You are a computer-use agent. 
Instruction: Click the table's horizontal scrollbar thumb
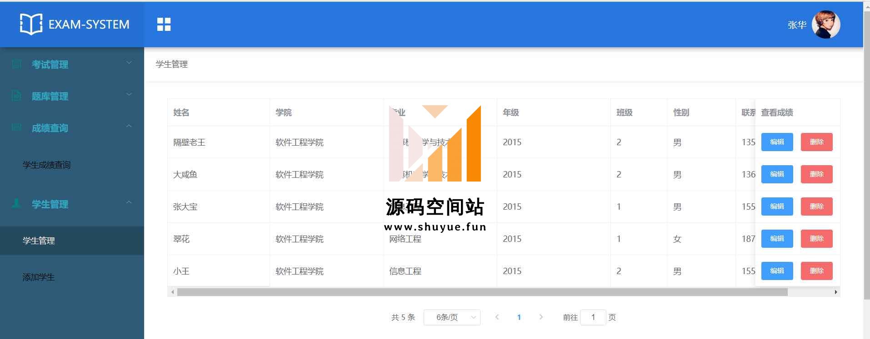(482, 292)
